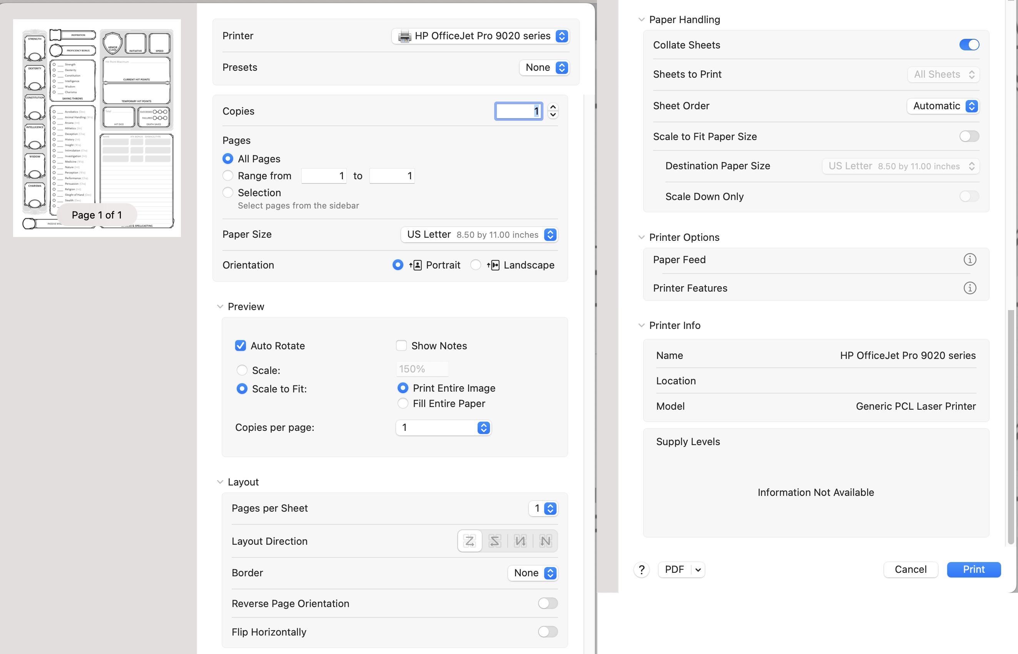
Task: Open the Sheet Order Automatic dropdown
Action: pos(943,106)
